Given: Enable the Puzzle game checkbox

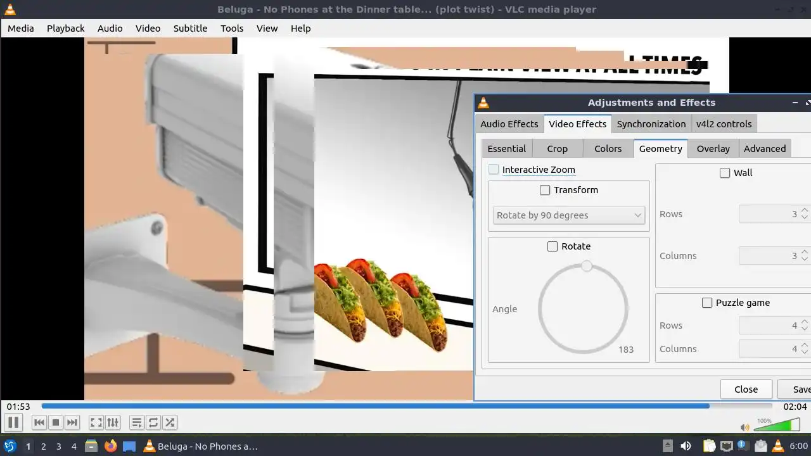Looking at the screenshot, I should pyautogui.click(x=707, y=303).
